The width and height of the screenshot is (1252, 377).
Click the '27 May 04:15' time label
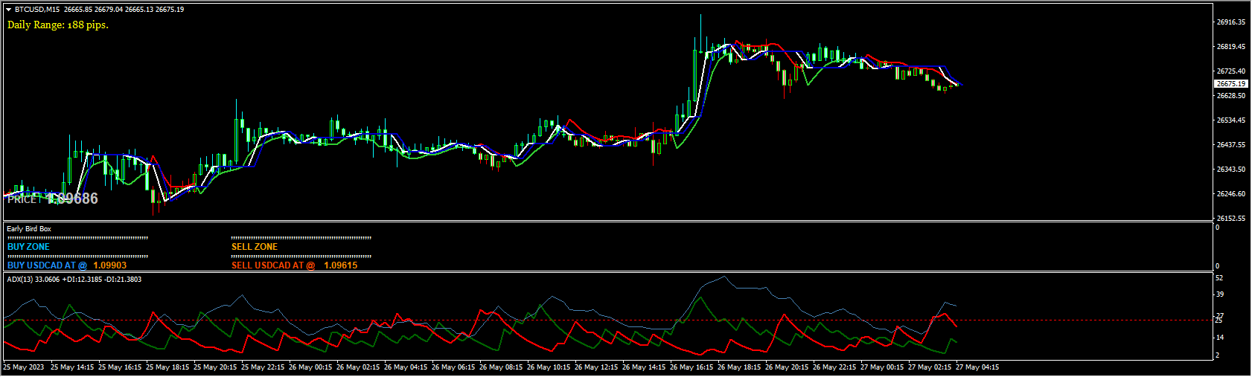(977, 367)
